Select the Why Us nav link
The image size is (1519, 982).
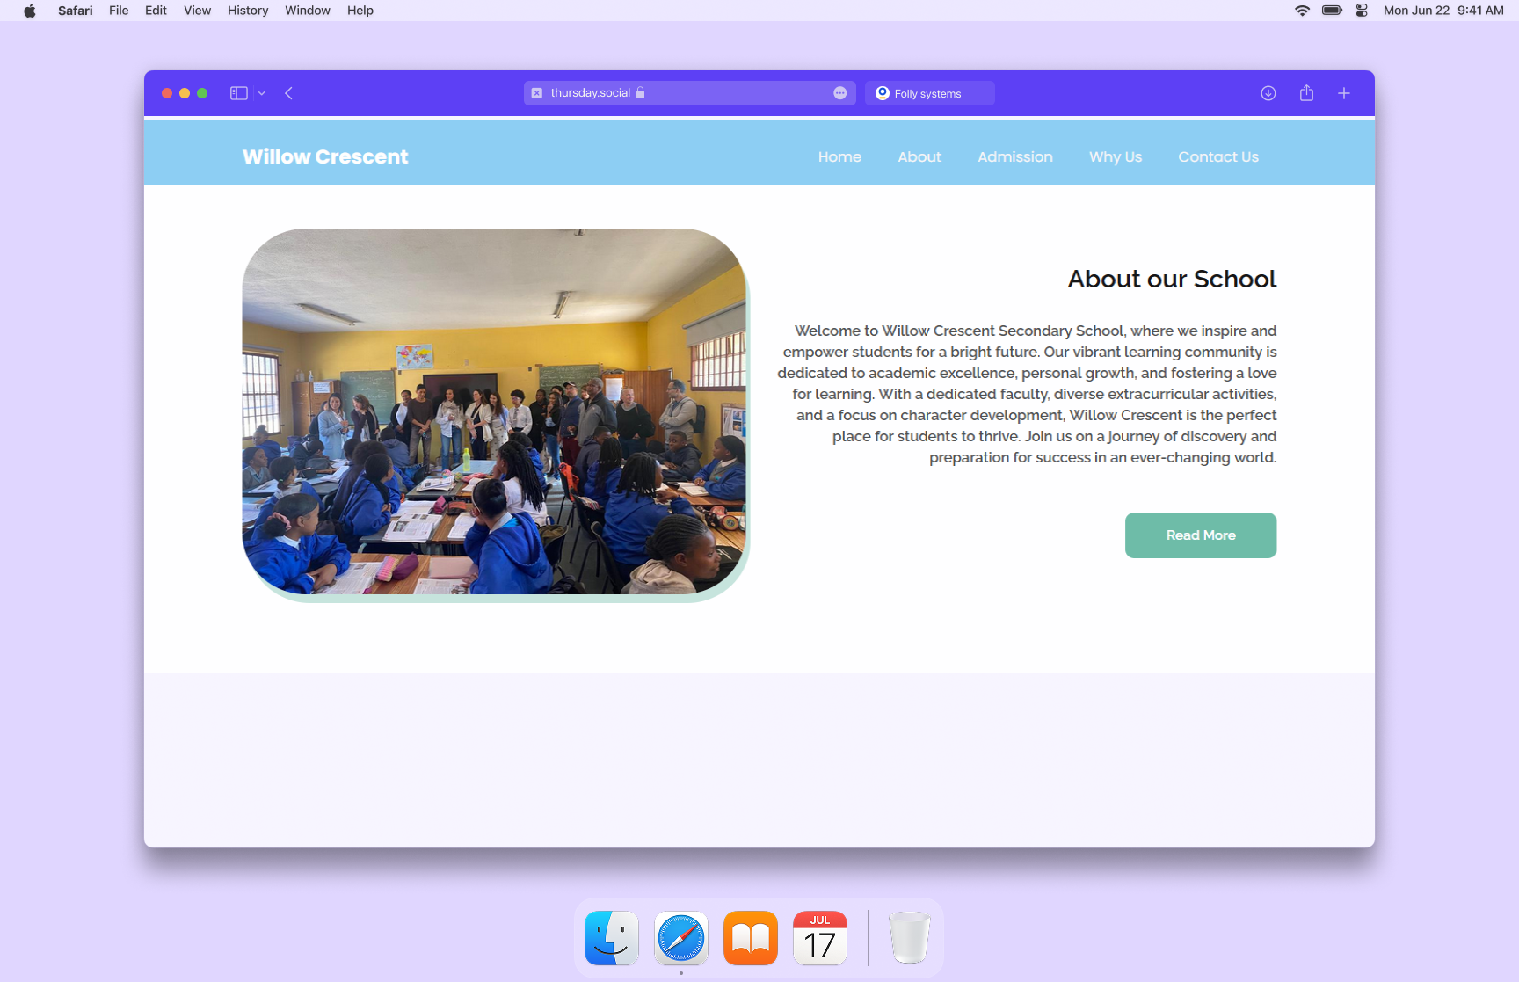click(1115, 156)
